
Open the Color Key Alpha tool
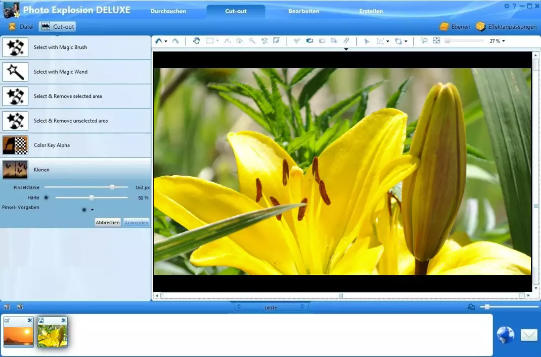click(x=75, y=145)
